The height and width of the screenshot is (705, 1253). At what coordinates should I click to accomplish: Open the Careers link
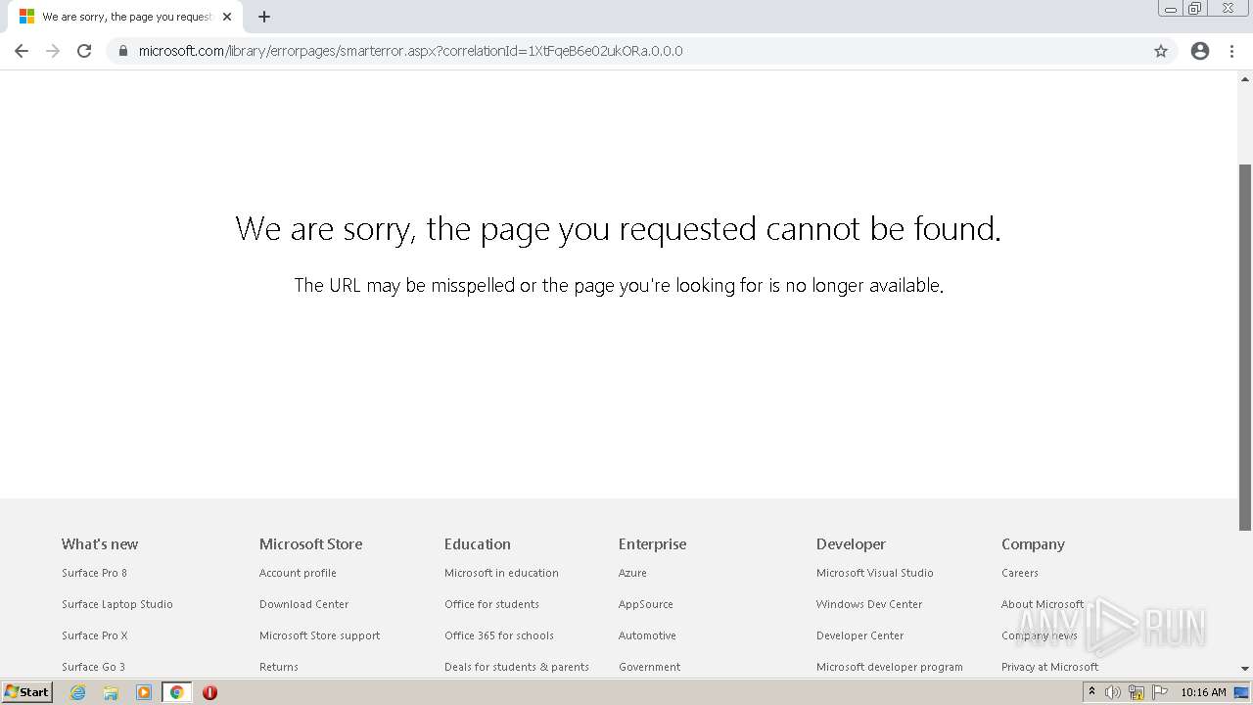pos(1020,573)
